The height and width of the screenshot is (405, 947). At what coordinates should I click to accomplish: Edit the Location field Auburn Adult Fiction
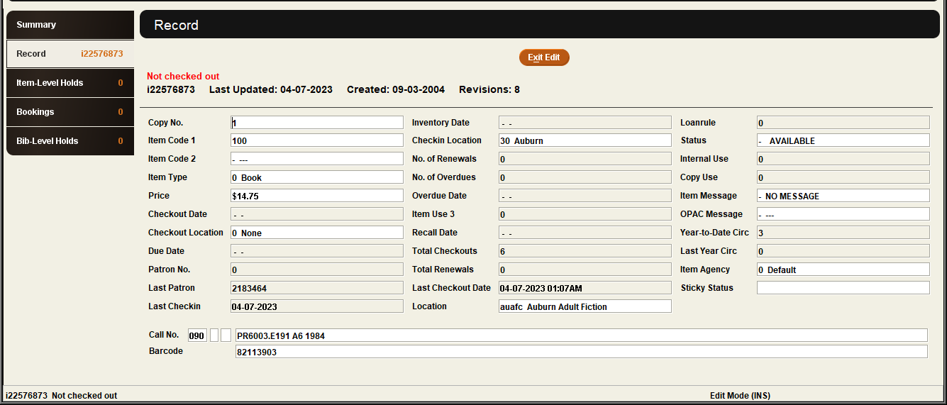pos(585,306)
